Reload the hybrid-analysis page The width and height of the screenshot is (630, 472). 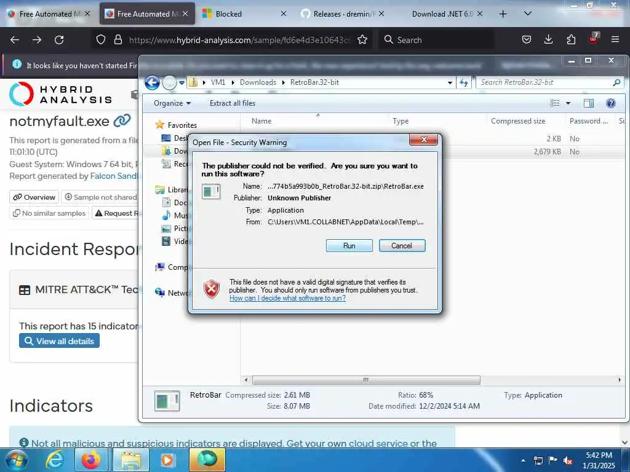pos(59,40)
